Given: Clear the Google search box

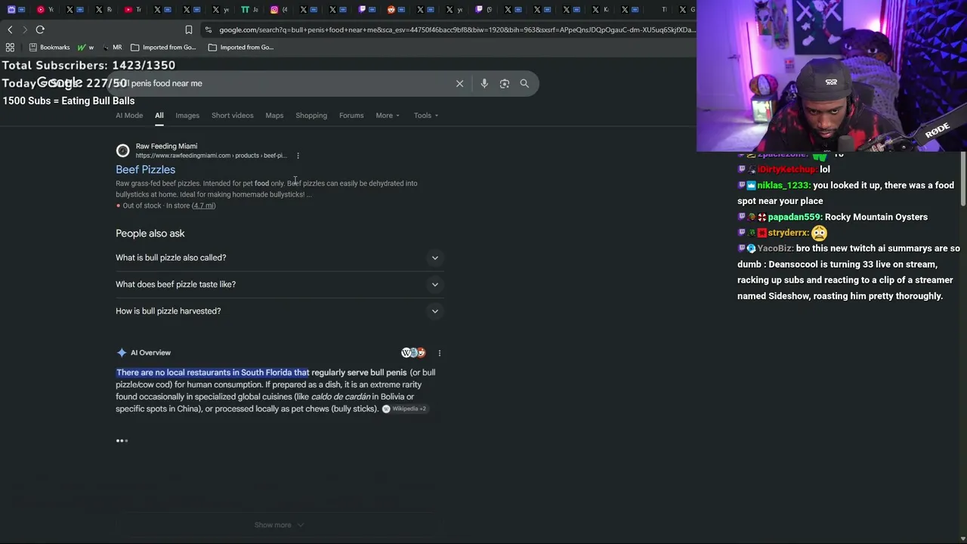Looking at the screenshot, I should [x=459, y=83].
